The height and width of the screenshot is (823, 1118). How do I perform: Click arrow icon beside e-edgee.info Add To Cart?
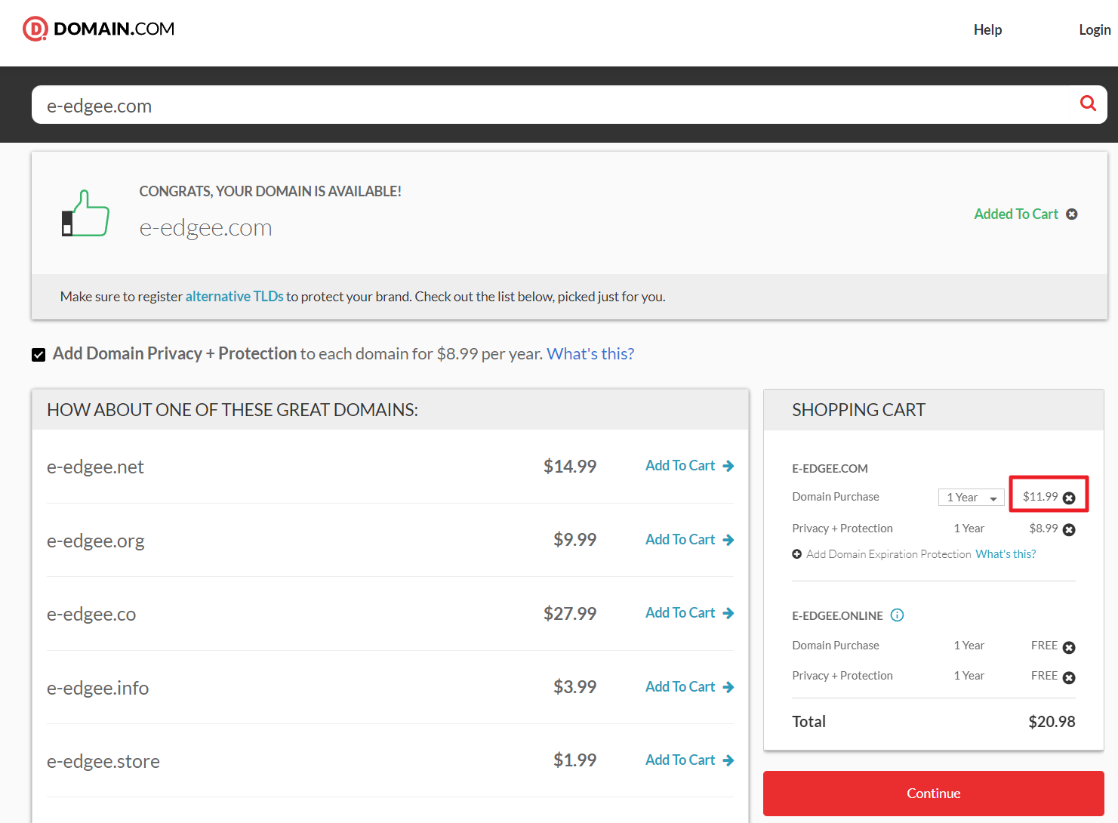click(x=728, y=687)
